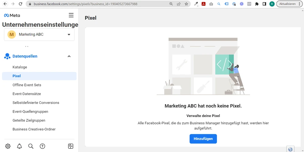This screenshot has height=152, width=304.
Task: Open the puzzle-piece Extensions menu
Action: click(x=257, y=4)
